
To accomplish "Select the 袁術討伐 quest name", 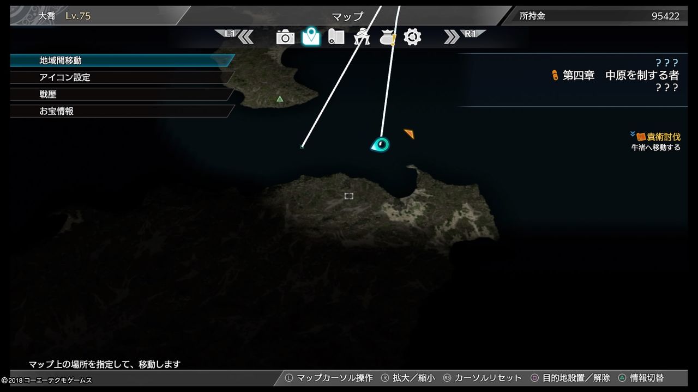I will point(664,137).
